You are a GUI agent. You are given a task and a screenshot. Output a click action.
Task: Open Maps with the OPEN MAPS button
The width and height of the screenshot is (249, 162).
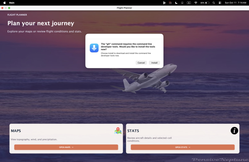pos(66,147)
